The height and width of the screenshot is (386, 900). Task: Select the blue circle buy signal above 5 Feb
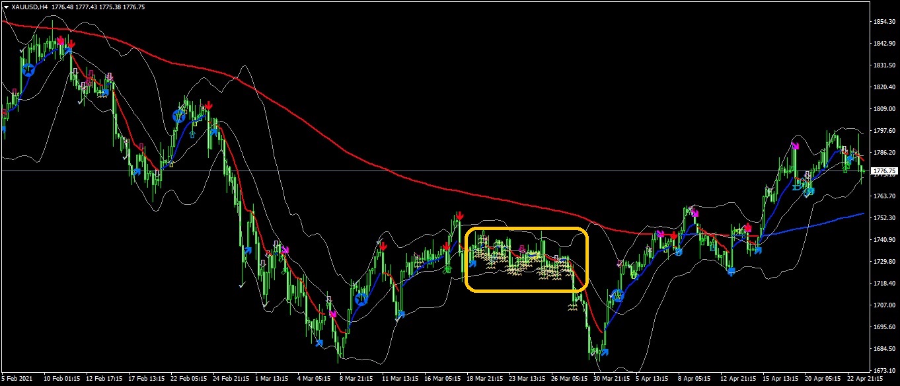(x=28, y=69)
